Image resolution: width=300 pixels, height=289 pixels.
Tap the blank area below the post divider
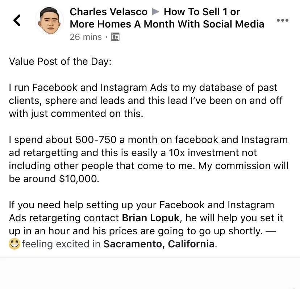[x=150, y=273]
